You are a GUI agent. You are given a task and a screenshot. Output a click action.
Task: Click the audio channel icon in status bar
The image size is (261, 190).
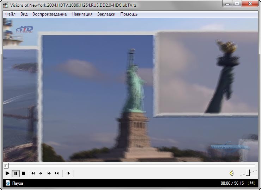click(x=251, y=183)
